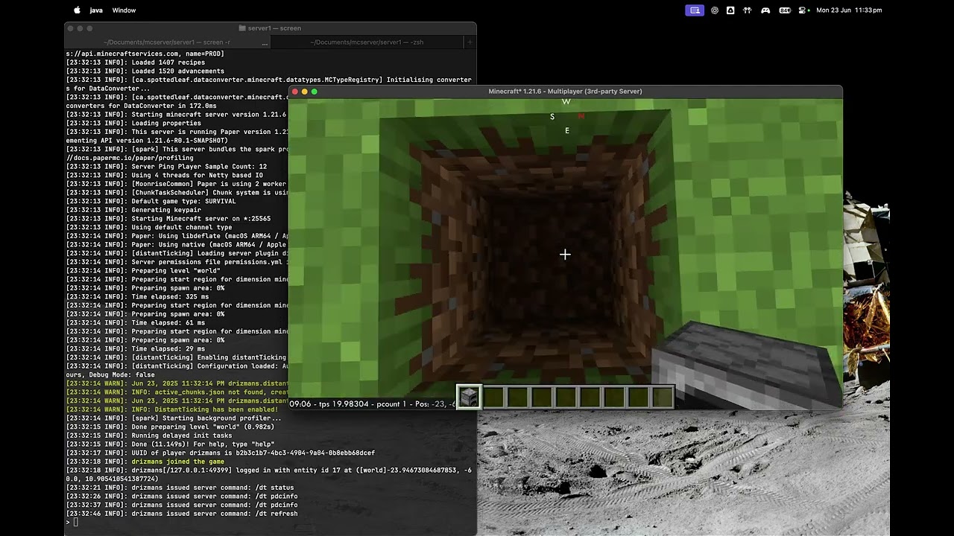
Task: Click the AirPods menu bar icon
Action: coord(747,10)
